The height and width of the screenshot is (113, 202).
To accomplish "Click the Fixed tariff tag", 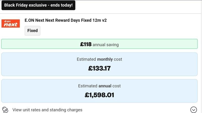I will coord(32,31).
